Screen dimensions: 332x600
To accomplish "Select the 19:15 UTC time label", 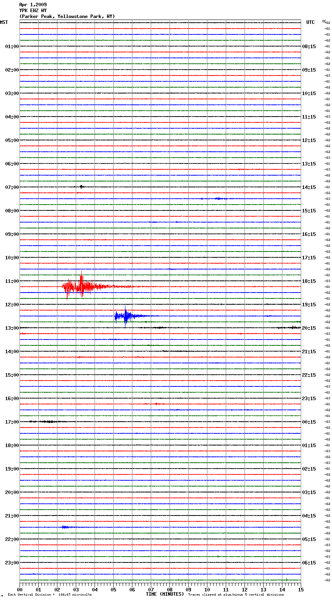I will [x=309, y=305].
